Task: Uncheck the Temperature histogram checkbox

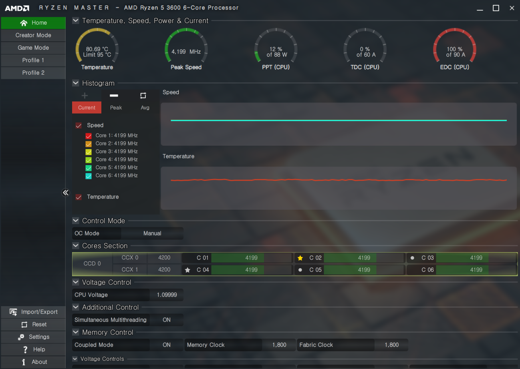Action: [x=79, y=197]
